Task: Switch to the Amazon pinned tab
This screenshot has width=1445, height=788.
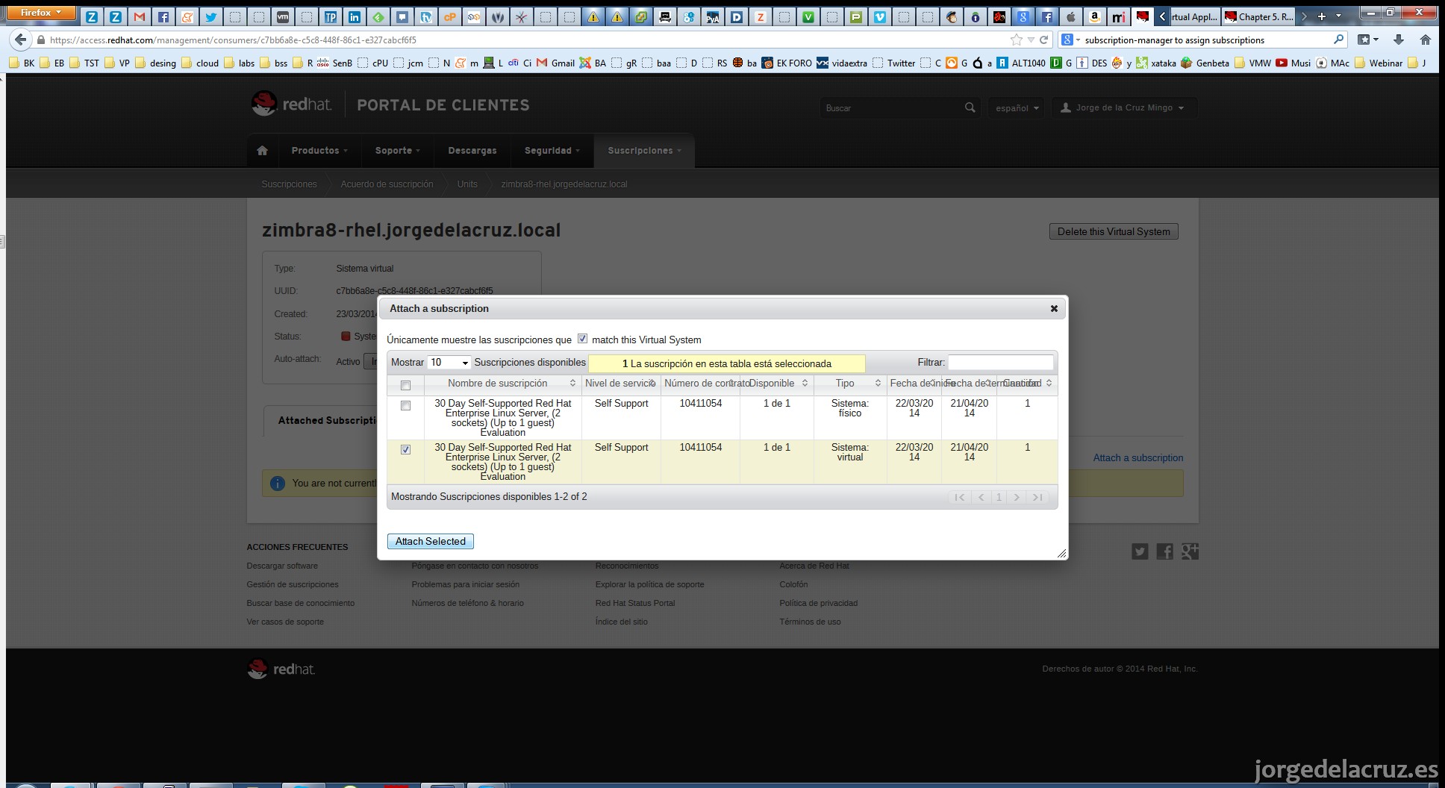Action: tap(1094, 16)
